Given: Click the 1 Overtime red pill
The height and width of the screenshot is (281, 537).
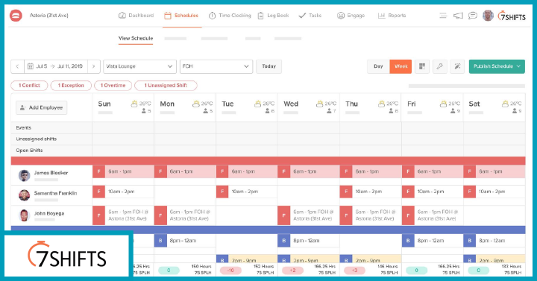Looking at the screenshot, I should [x=113, y=86].
